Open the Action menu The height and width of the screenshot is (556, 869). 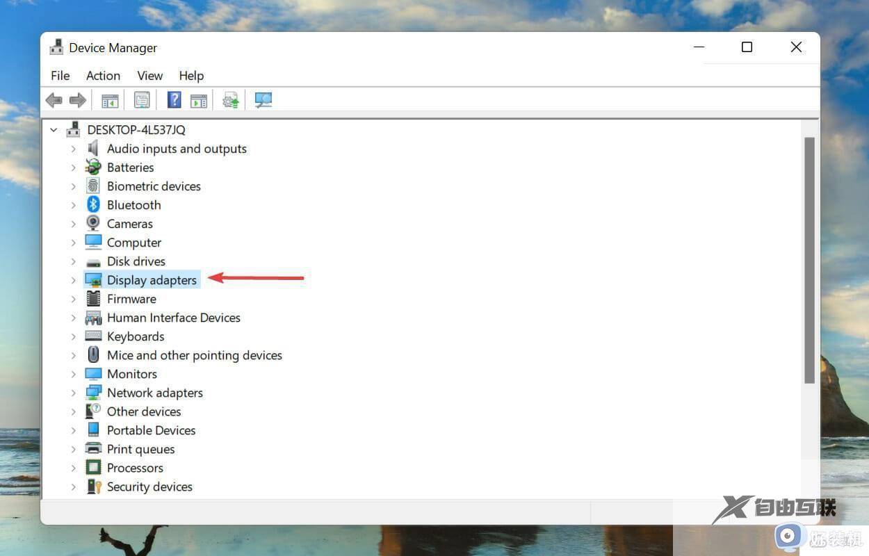click(x=103, y=75)
